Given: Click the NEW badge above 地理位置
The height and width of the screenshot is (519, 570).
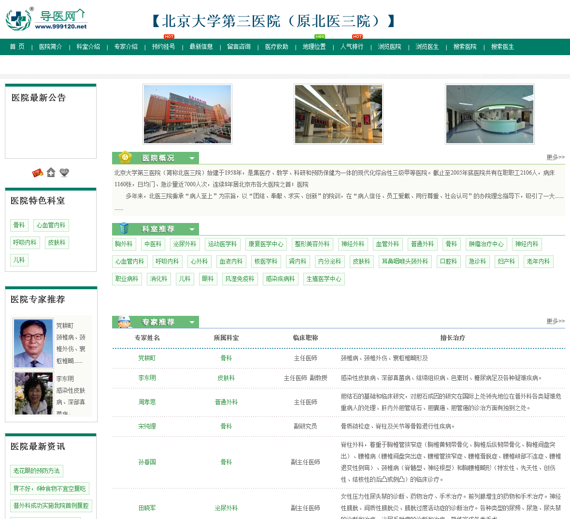Looking at the screenshot, I should pyautogui.click(x=320, y=36).
